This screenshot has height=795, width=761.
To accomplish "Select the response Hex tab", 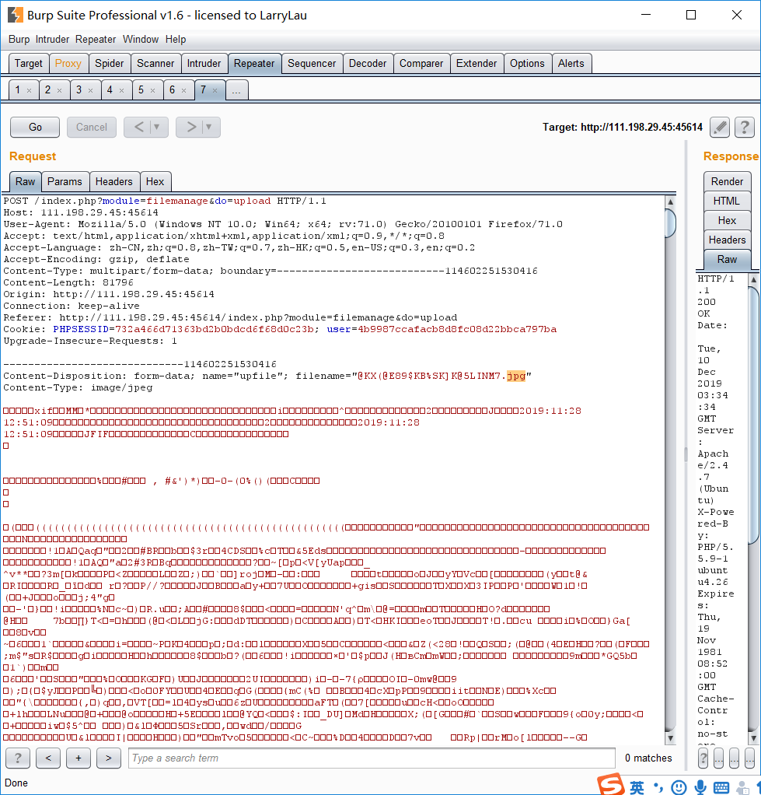I will pyautogui.click(x=727, y=221).
